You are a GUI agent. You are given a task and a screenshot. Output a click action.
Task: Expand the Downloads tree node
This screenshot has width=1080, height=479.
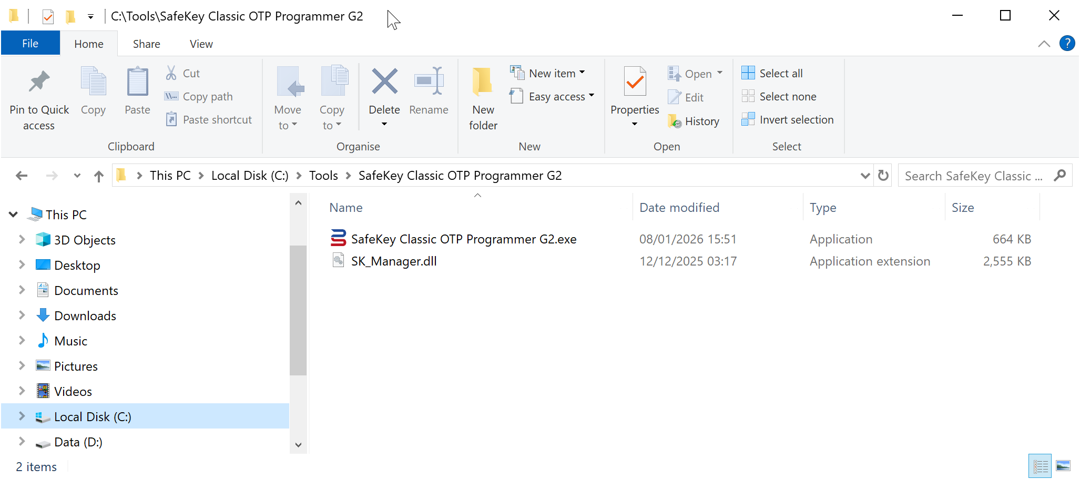click(x=22, y=315)
